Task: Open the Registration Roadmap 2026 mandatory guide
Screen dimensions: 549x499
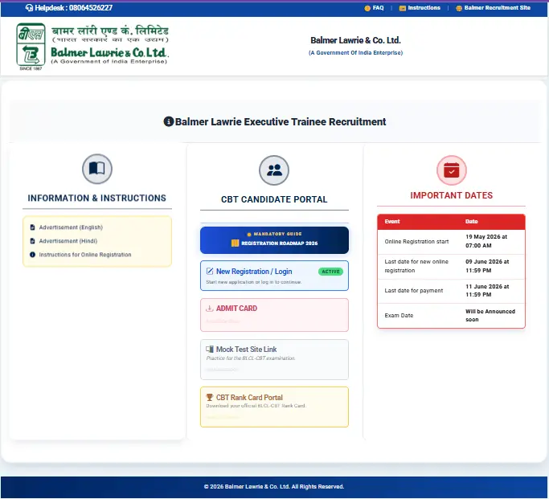Action: (x=274, y=240)
